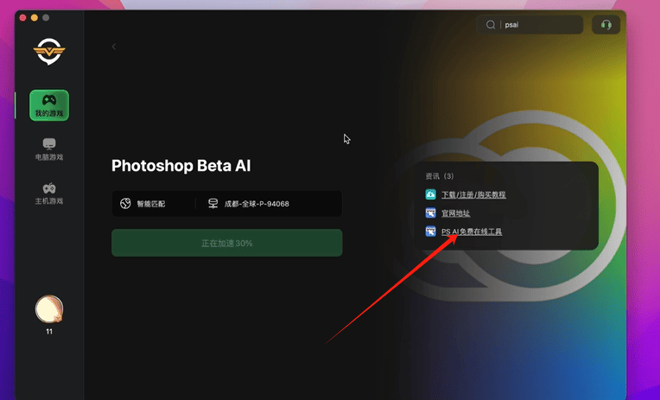Click the 正在加速30% progress button
Viewport: 660px width, 400px height.
click(227, 243)
